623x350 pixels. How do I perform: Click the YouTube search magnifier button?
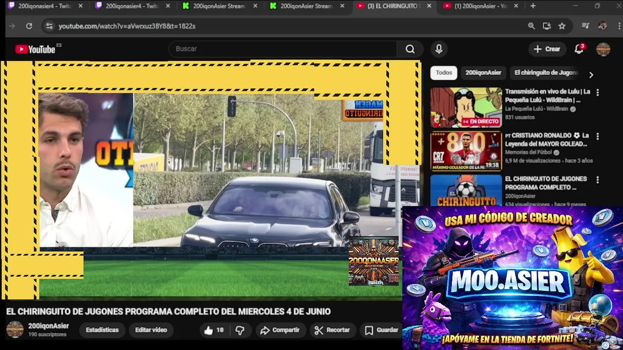coord(410,49)
